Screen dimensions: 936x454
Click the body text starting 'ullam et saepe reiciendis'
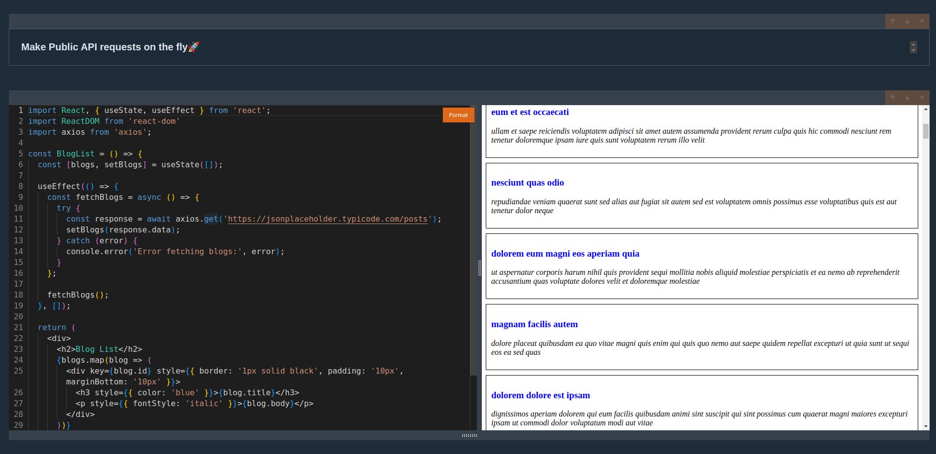[x=691, y=136]
